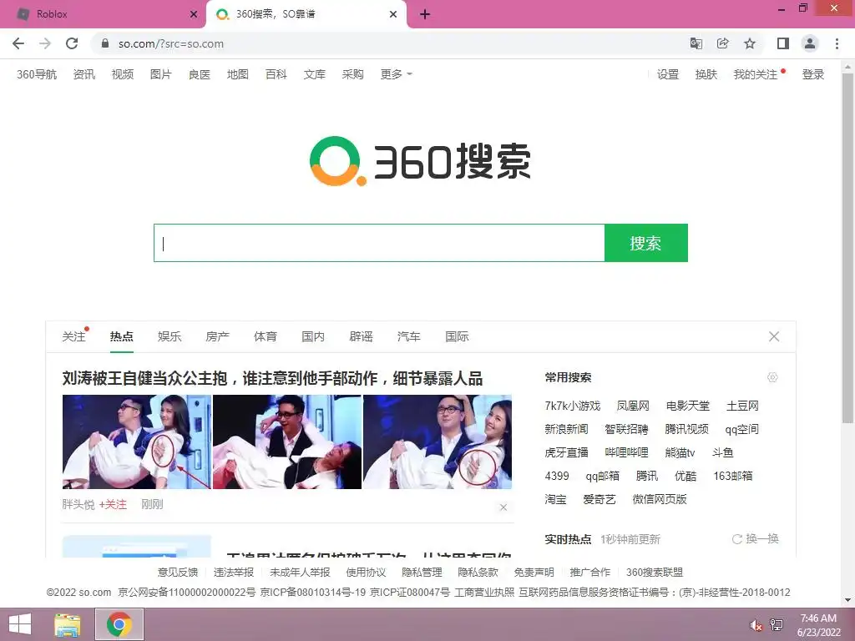Open the 设置 option
The image size is (855, 641).
(668, 74)
